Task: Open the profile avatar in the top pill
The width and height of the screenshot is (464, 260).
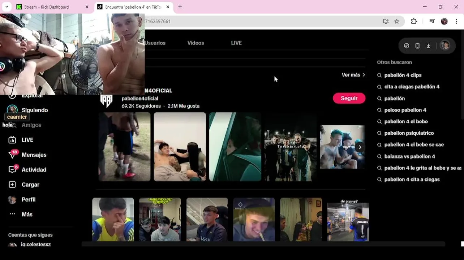Action: tap(444, 45)
